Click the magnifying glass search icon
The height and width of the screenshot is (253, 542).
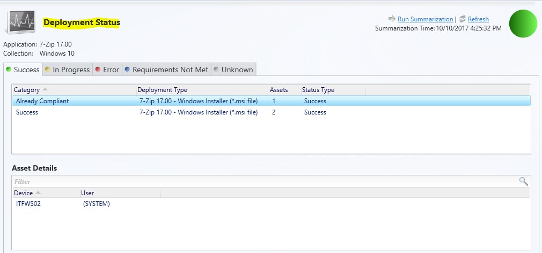pos(524,181)
